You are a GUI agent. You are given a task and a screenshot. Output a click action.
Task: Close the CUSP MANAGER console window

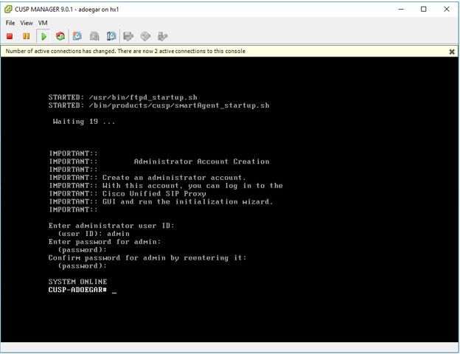click(x=446, y=9)
